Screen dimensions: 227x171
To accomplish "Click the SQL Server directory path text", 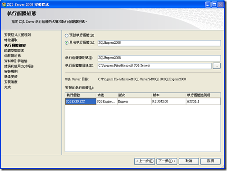I will pyautogui.click(x=142, y=79).
